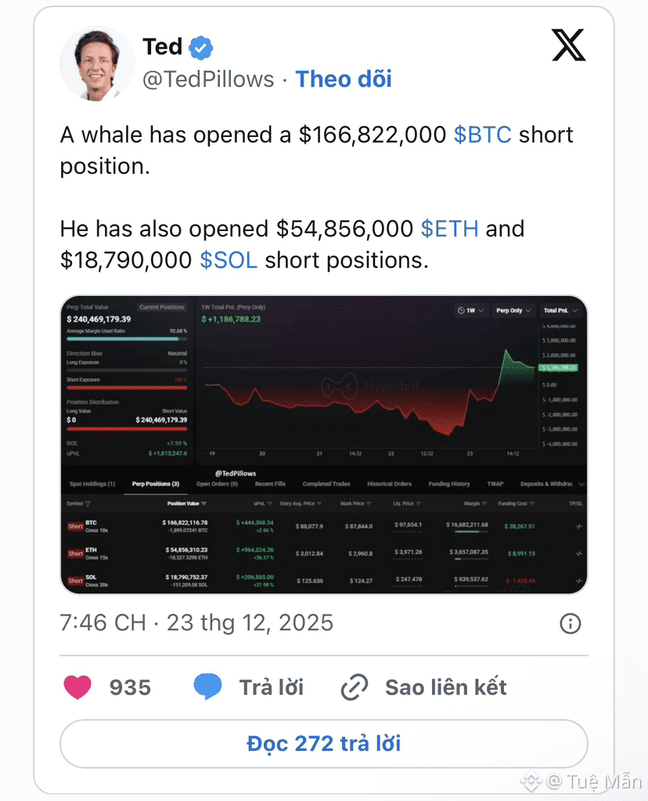Click the X logo icon
The width and height of the screenshot is (648, 801).
(568, 46)
